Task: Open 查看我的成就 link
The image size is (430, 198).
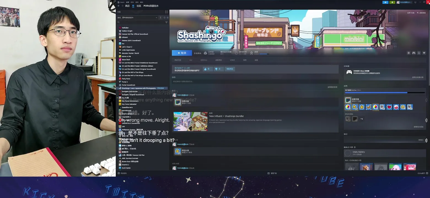Action: (x=418, y=127)
